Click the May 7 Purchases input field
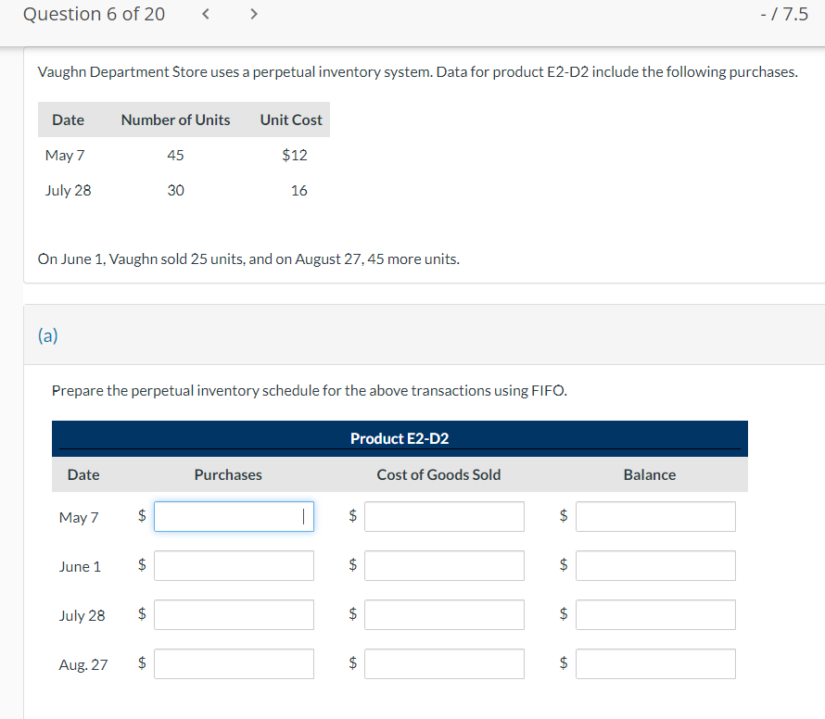The width and height of the screenshot is (825, 719). coord(235,516)
